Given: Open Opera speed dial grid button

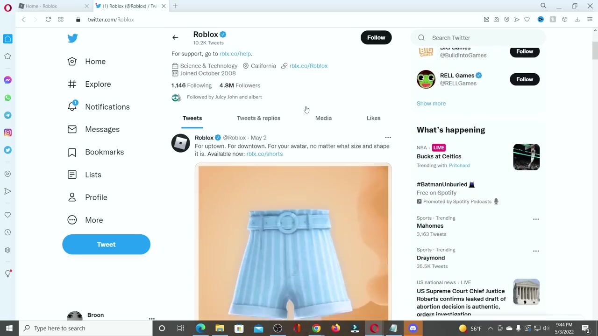Looking at the screenshot, I should tap(61, 20).
